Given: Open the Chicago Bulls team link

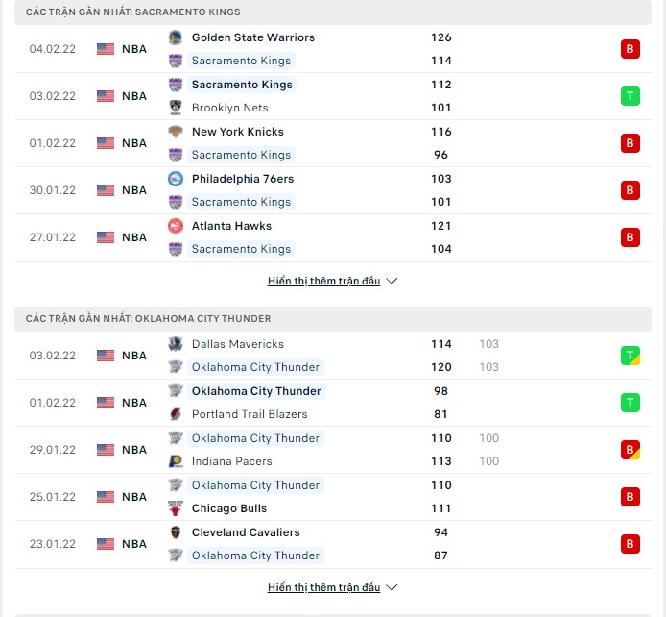Looking at the screenshot, I should point(229,508).
